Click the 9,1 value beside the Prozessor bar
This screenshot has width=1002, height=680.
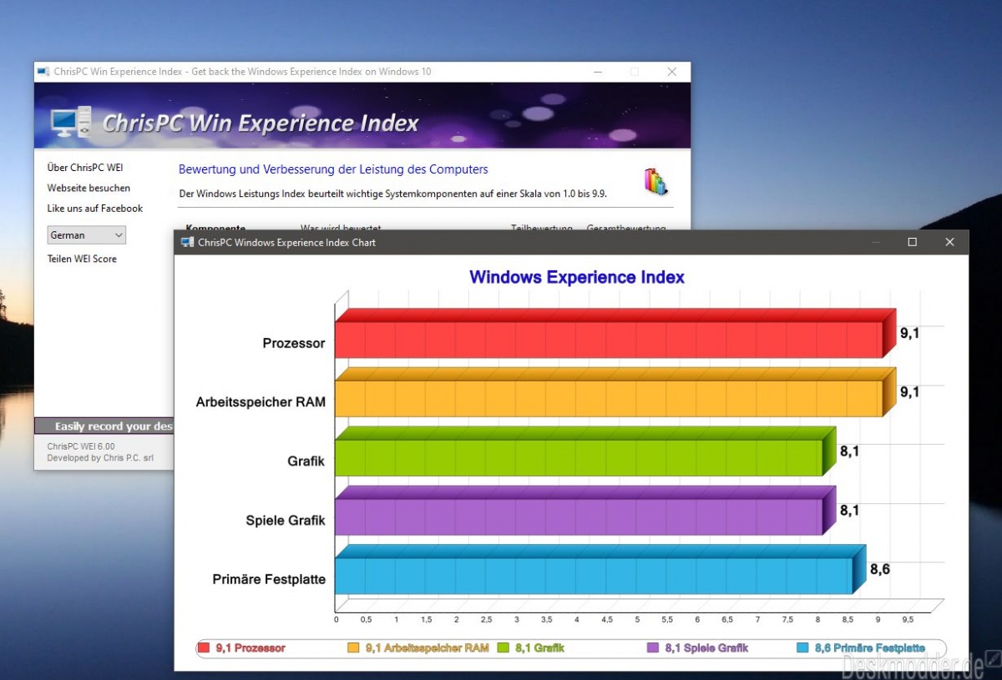pyautogui.click(x=909, y=333)
